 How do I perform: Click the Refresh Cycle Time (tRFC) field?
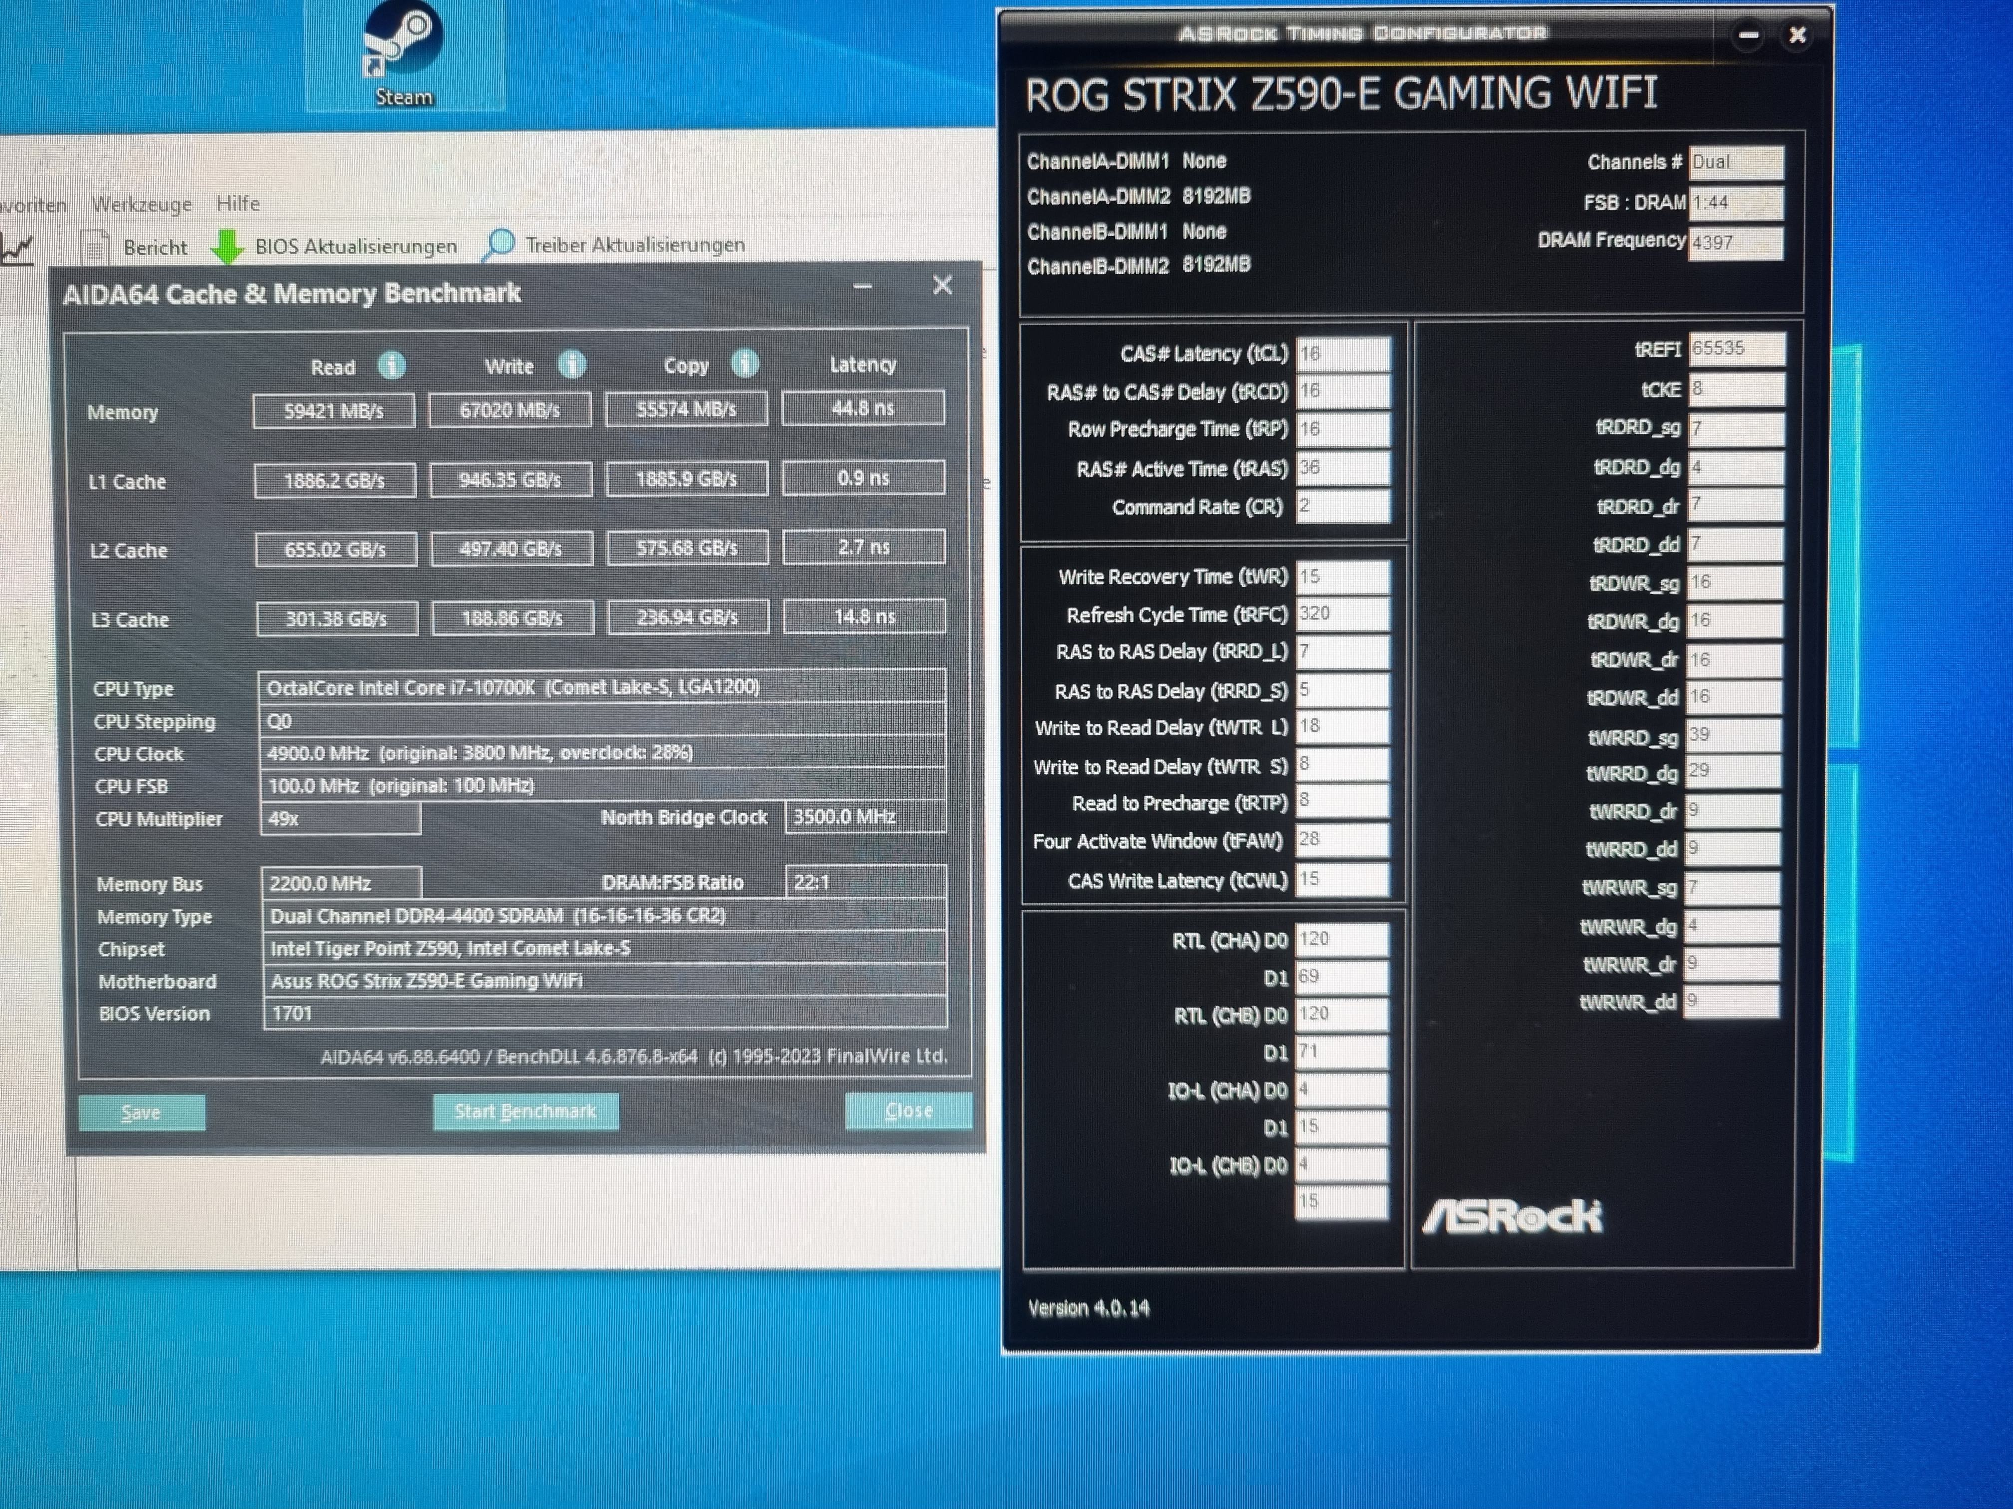click(x=1342, y=614)
